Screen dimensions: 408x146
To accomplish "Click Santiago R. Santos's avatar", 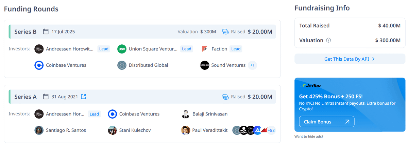I will click(39, 130).
